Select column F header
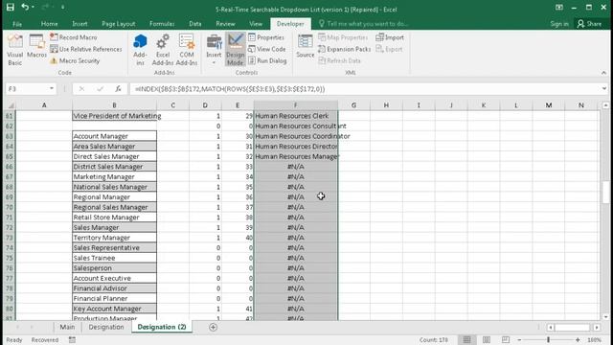 [296, 105]
